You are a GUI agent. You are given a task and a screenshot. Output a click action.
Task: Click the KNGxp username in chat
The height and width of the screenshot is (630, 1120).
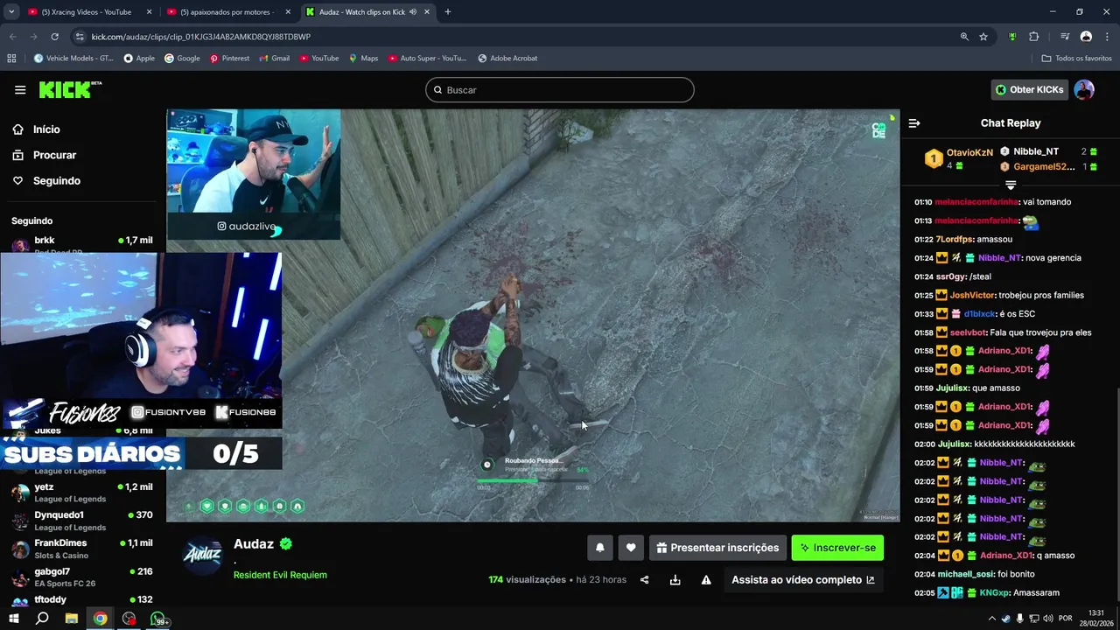[994, 593]
